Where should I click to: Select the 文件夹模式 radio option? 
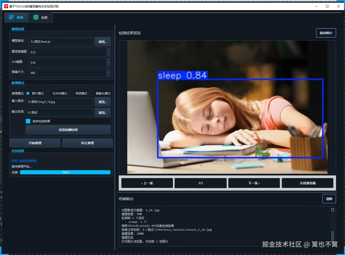click(x=56, y=93)
